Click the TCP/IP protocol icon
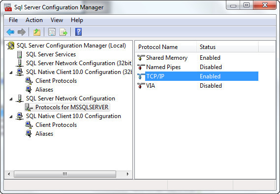 click(141, 76)
